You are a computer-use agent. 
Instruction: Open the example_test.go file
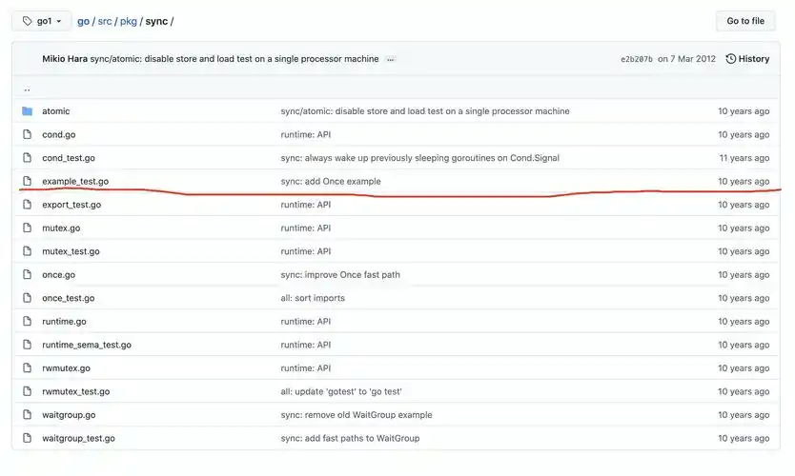[x=75, y=182]
